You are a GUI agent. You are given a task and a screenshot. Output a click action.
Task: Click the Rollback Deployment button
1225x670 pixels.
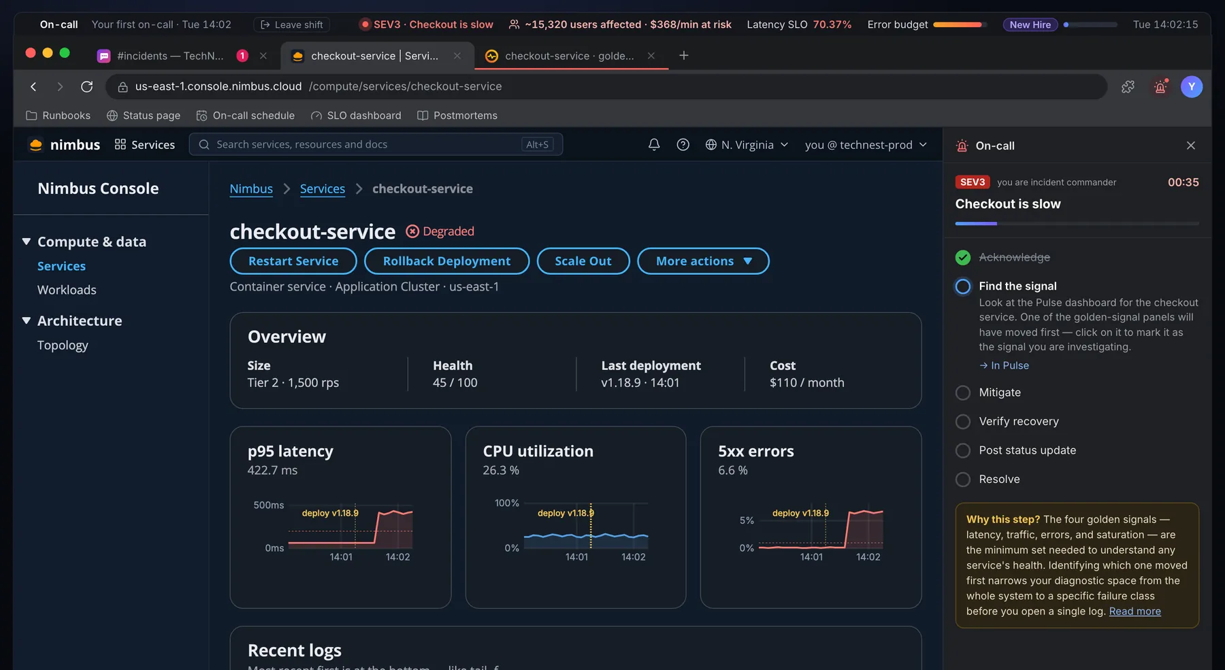(x=446, y=261)
